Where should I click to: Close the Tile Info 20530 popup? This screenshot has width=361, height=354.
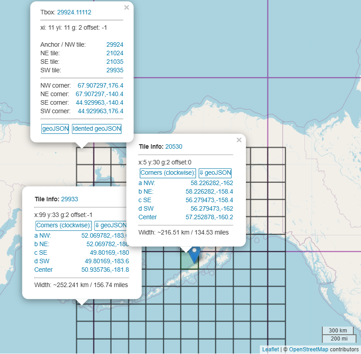pos(239,140)
